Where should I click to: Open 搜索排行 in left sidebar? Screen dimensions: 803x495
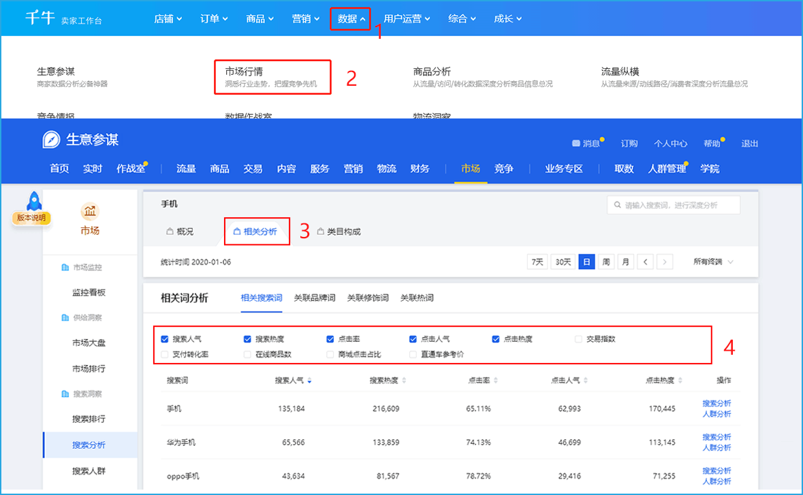[89, 419]
